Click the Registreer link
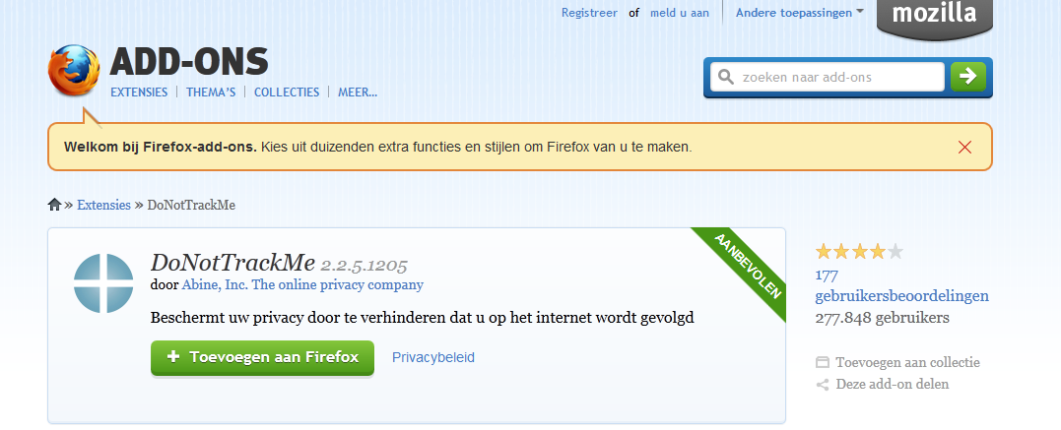Screen dimensions: 1061x430 point(589,13)
